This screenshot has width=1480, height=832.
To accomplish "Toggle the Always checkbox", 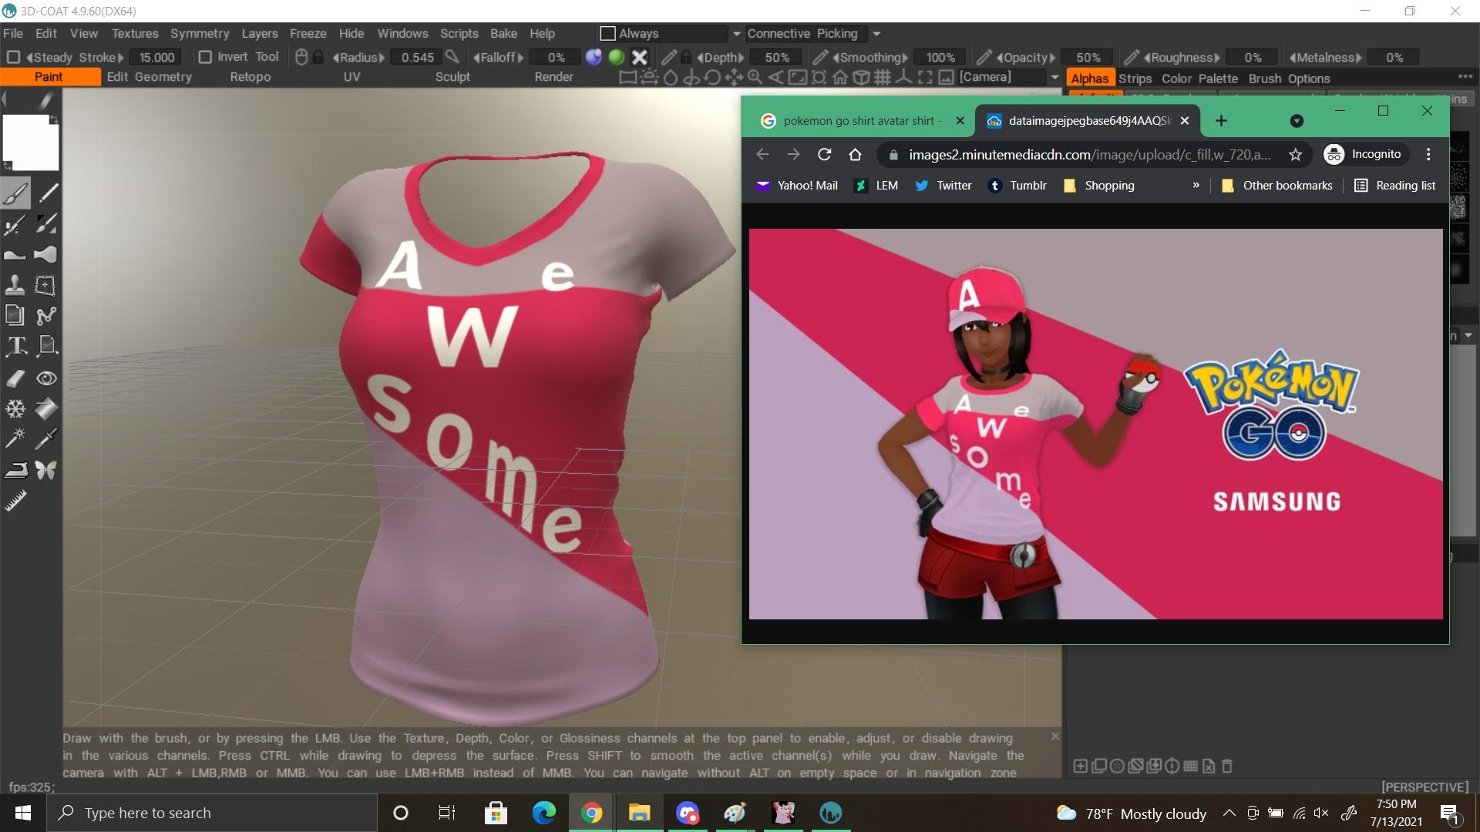I will click(607, 33).
